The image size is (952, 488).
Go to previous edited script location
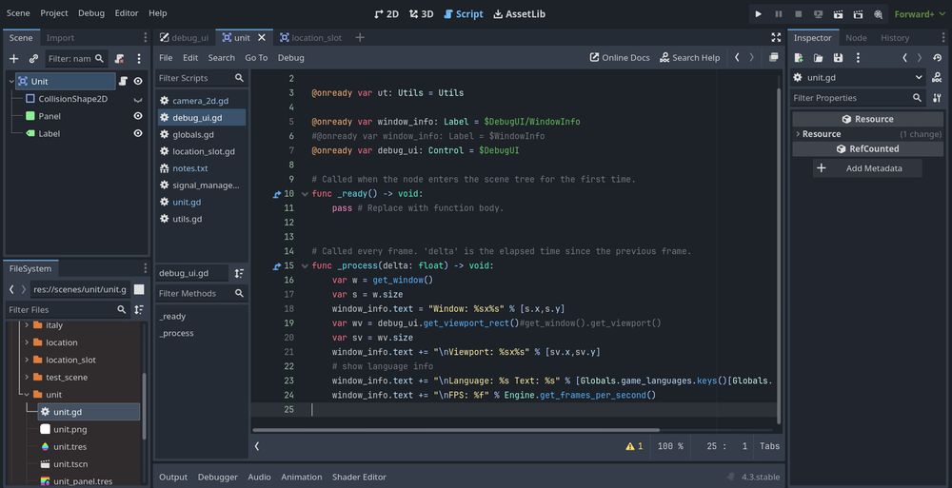(x=737, y=58)
